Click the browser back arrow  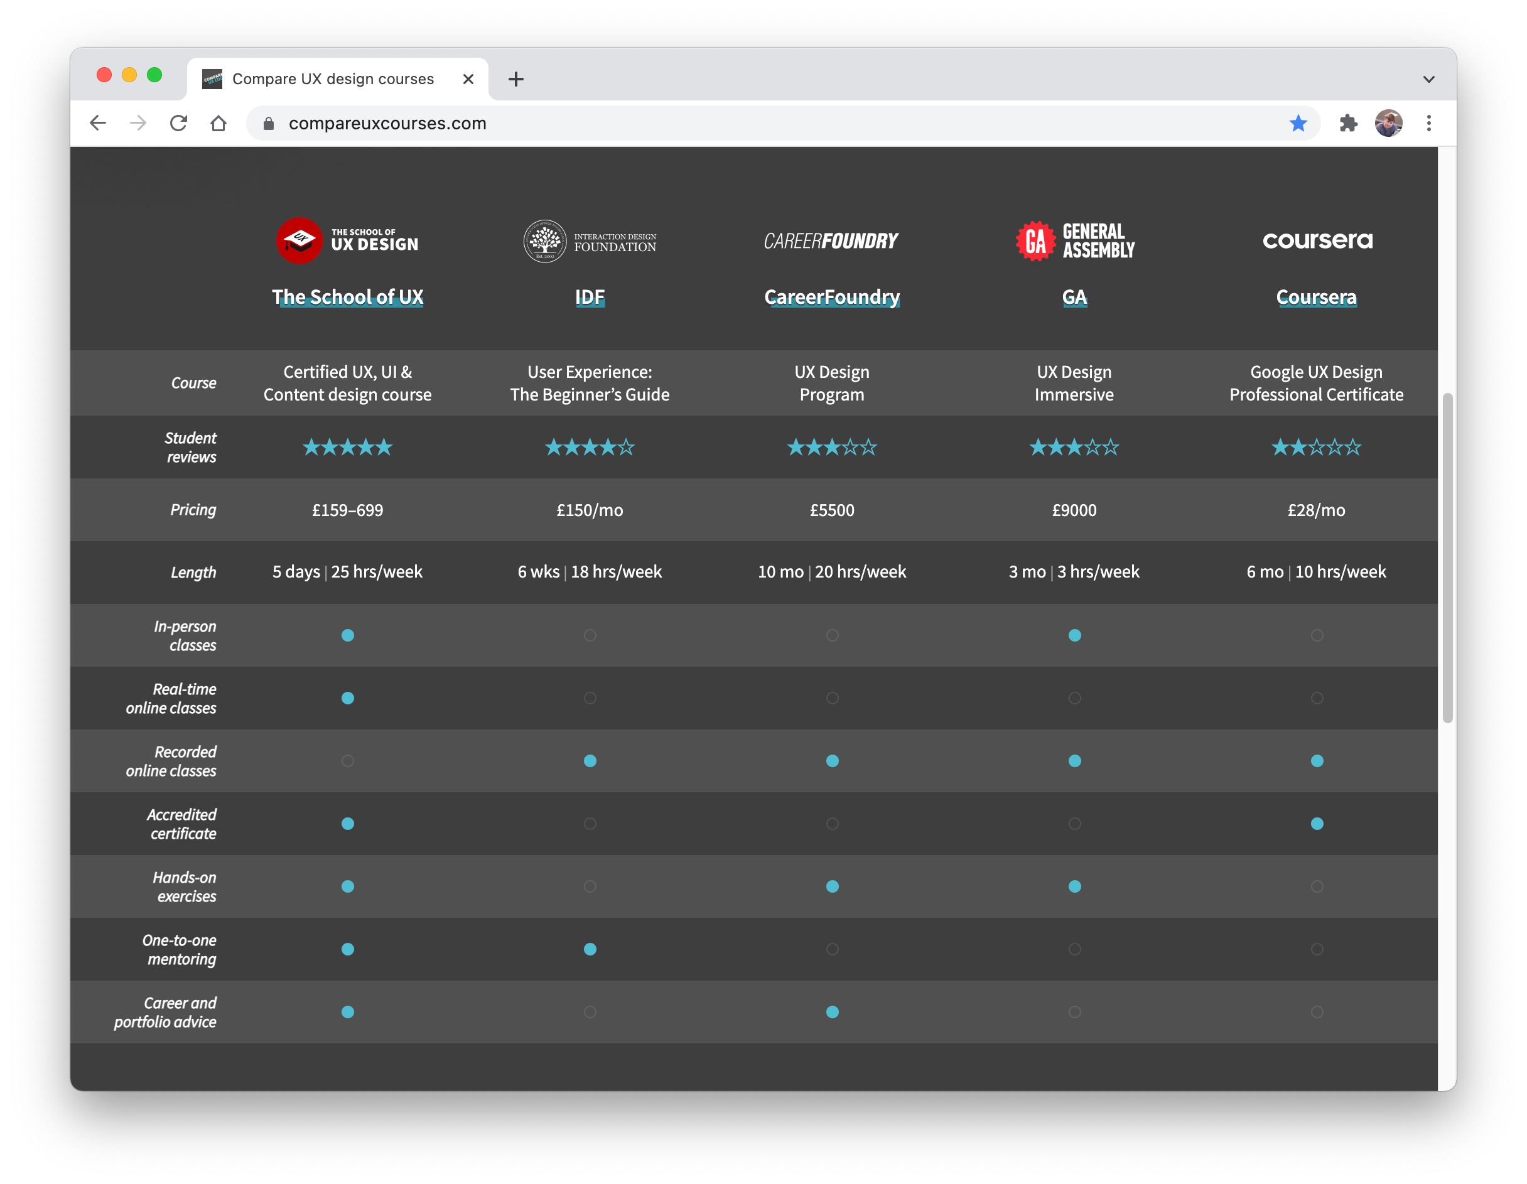98,123
